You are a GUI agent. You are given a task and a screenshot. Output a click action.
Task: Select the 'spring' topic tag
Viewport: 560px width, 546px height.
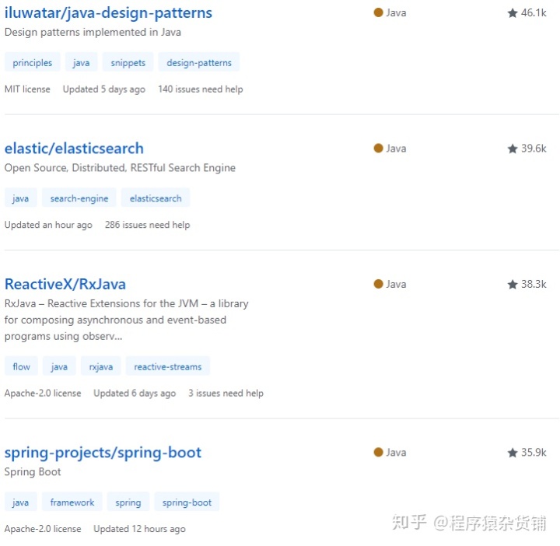(128, 502)
